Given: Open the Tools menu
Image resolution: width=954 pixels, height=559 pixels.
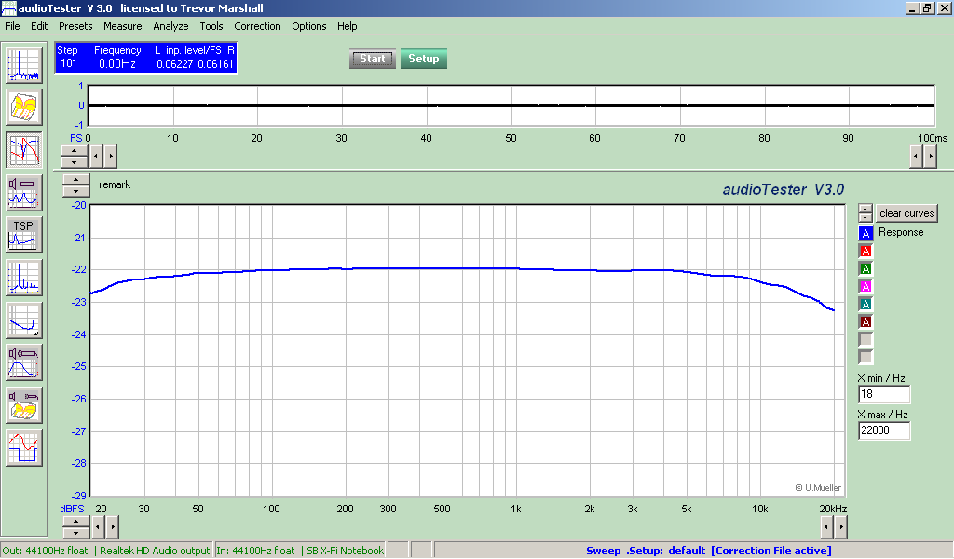Looking at the screenshot, I should [211, 26].
